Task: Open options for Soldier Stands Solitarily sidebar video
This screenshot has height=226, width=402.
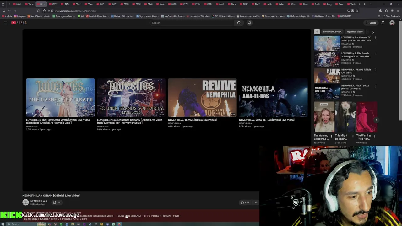Action: pyautogui.click(x=376, y=54)
